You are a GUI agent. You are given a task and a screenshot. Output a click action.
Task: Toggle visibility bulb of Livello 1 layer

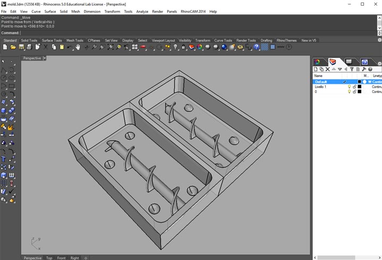[349, 86]
